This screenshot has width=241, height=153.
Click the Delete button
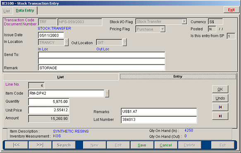[189, 145]
